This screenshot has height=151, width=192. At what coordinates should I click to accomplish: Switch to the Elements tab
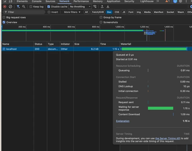click(22, 1)
